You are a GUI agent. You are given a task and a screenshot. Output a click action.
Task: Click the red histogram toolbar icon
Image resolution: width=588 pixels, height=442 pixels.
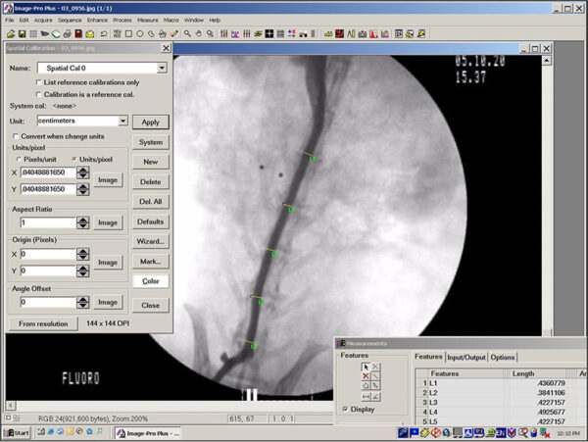pyautogui.click(x=373, y=34)
